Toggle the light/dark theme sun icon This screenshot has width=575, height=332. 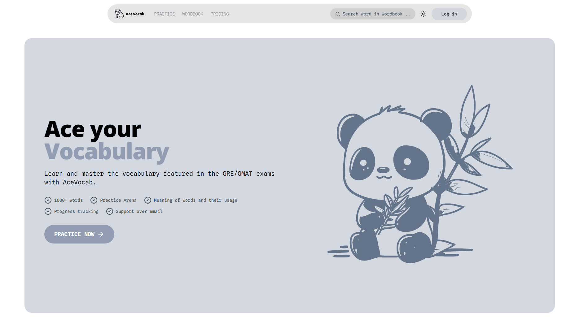[x=423, y=14]
